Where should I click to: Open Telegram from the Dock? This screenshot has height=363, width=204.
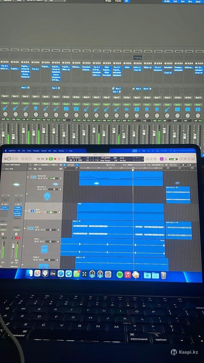coord(69,274)
